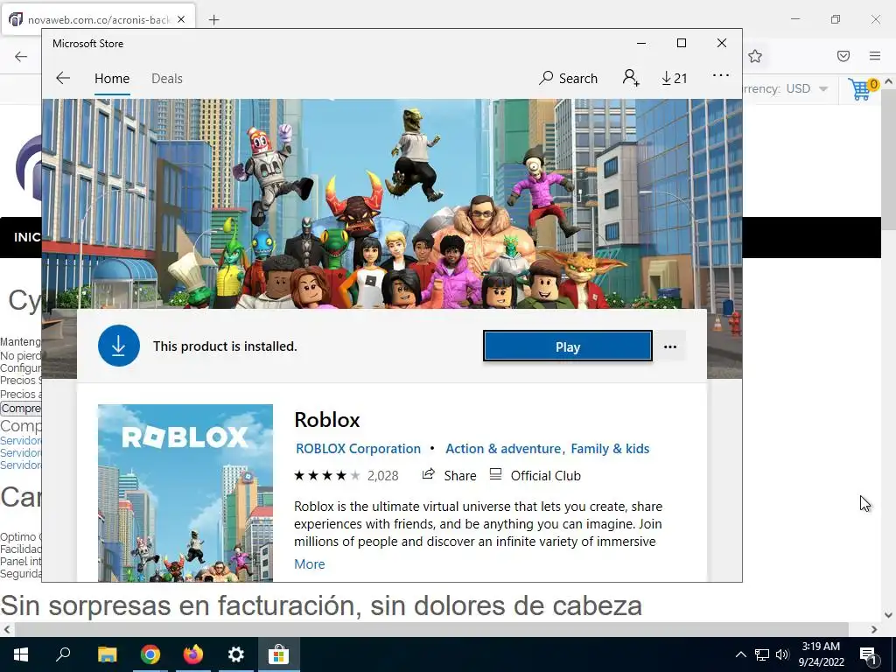Screen dimensions: 896x672
Task: Go back using Microsoft Store back arrow
Action: 63,78
